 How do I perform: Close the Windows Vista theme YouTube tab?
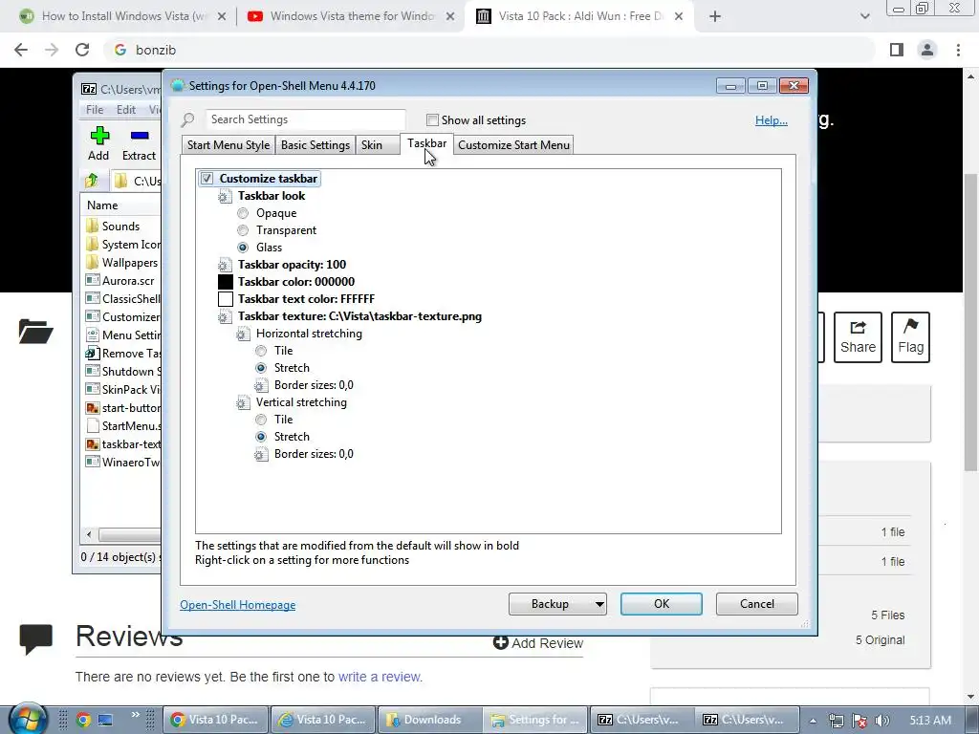point(450,17)
